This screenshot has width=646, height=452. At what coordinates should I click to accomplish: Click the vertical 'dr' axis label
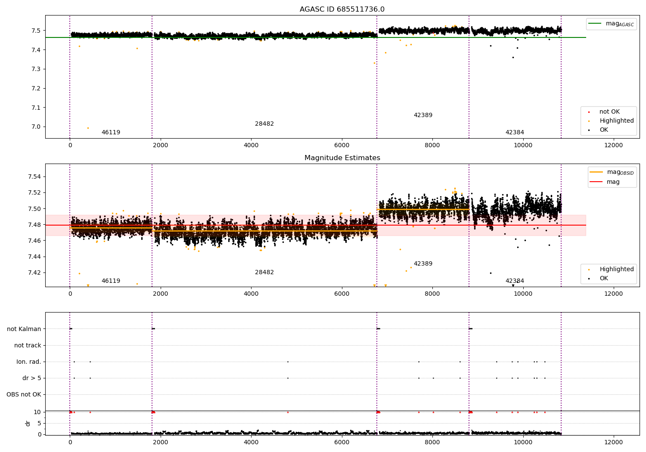click(28, 423)
